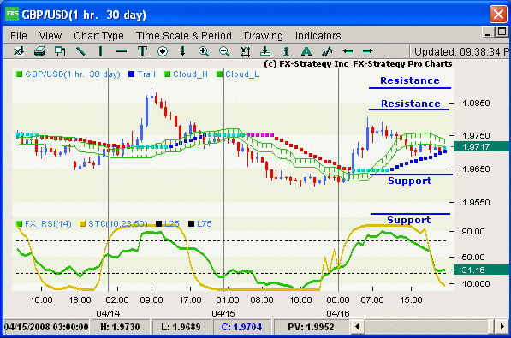This screenshot has width=511, height=338.
Task: Click the GBP/USD(1 hr. 30 day) green legend swatch
Action: coord(19,74)
